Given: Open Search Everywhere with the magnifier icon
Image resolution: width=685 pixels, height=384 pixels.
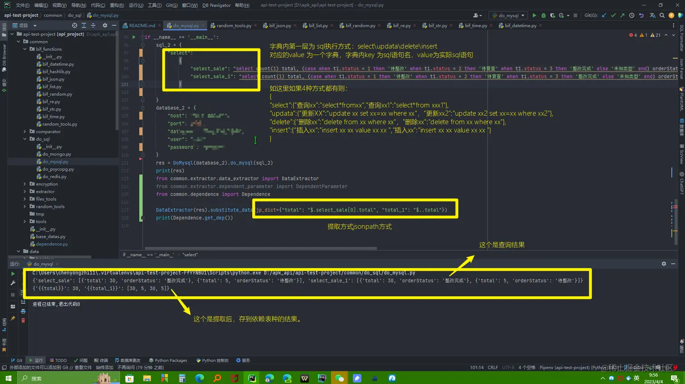Looking at the screenshot, I should [662, 15].
